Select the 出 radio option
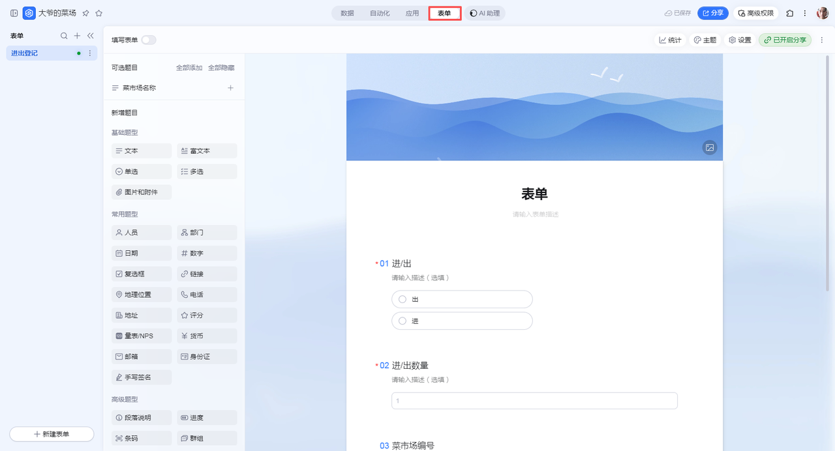 pos(402,299)
